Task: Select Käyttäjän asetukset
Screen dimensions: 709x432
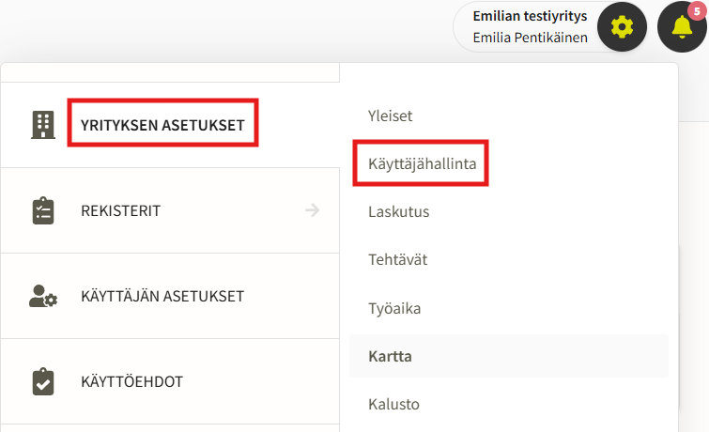Action: [x=162, y=296]
